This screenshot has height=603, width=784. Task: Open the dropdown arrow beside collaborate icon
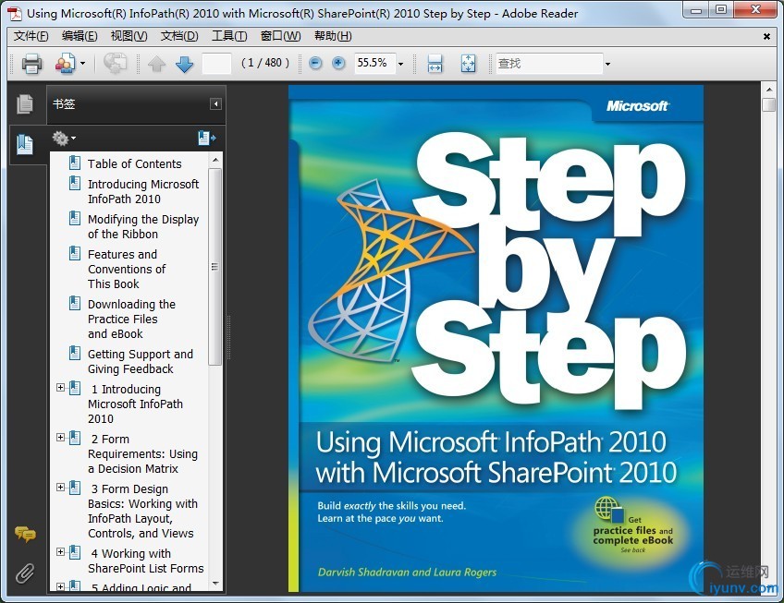(83, 64)
